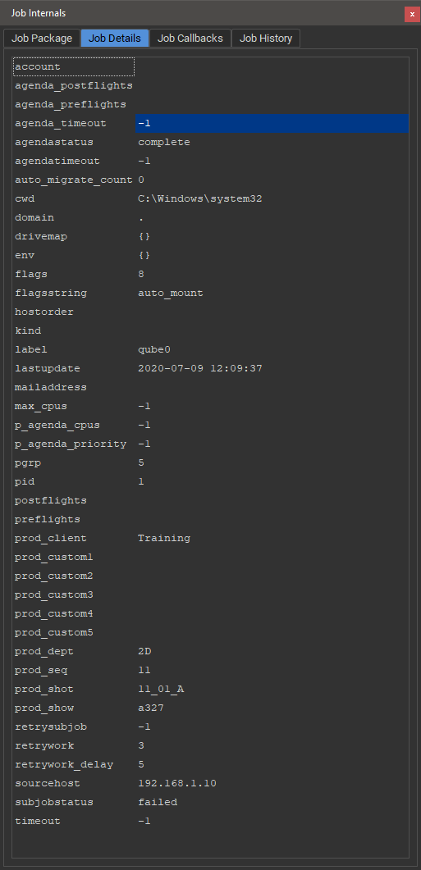The width and height of the screenshot is (421, 870).
Task: Select the subjobstatus failed value
Action: 158,802
